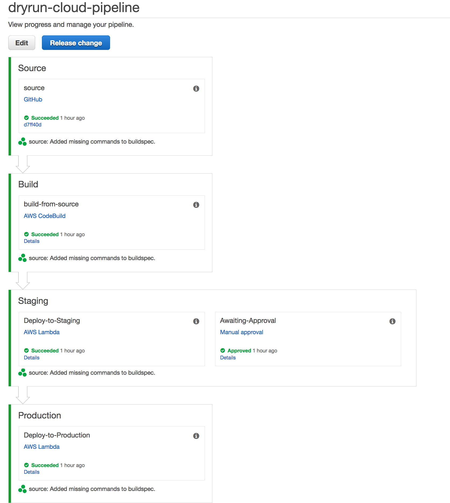Click the green revision icon in Production stage
Image resolution: width=450 pixels, height=503 pixels.
(x=23, y=489)
